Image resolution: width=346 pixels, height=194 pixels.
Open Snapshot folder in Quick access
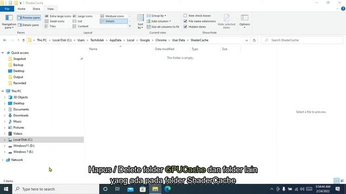click(x=19, y=59)
